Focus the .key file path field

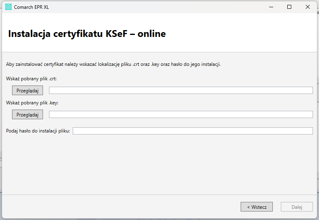click(181, 114)
